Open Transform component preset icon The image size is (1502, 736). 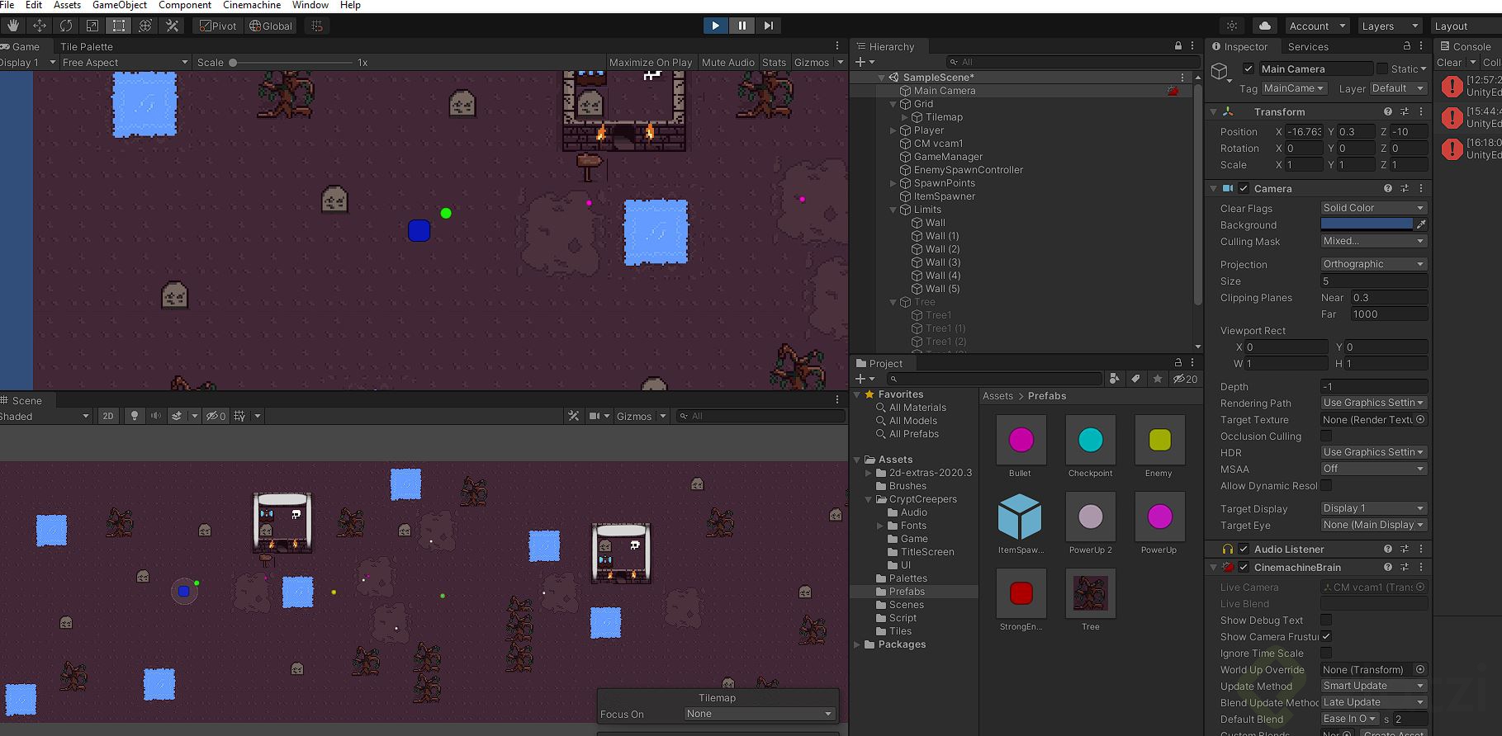point(1405,111)
